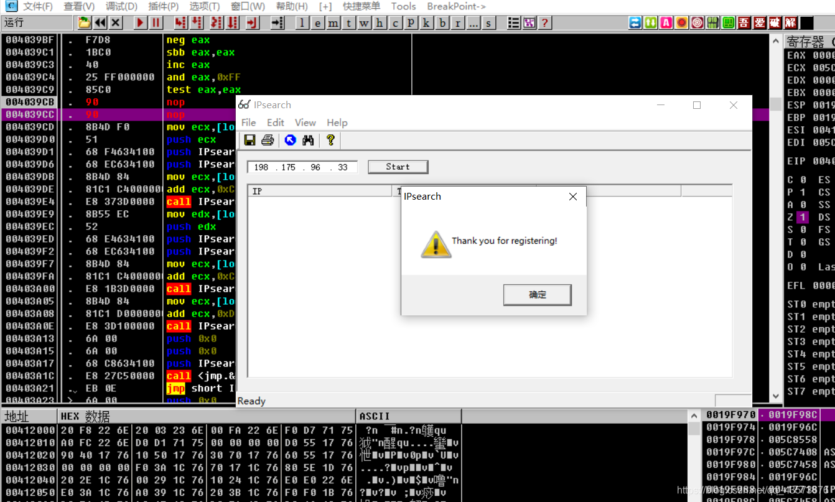Click the target bullseye plugin icon
This screenshot has width=835, height=502.
click(697, 23)
